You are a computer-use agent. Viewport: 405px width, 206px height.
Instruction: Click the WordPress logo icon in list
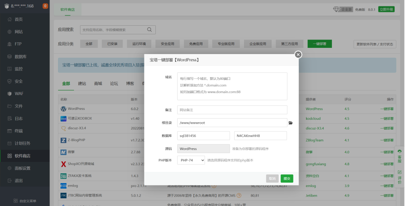pyautogui.click(x=64, y=109)
